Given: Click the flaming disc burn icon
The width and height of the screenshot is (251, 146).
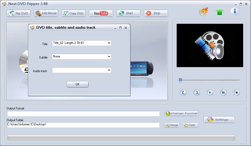Looking at the screenshot, I should point(203,12).
